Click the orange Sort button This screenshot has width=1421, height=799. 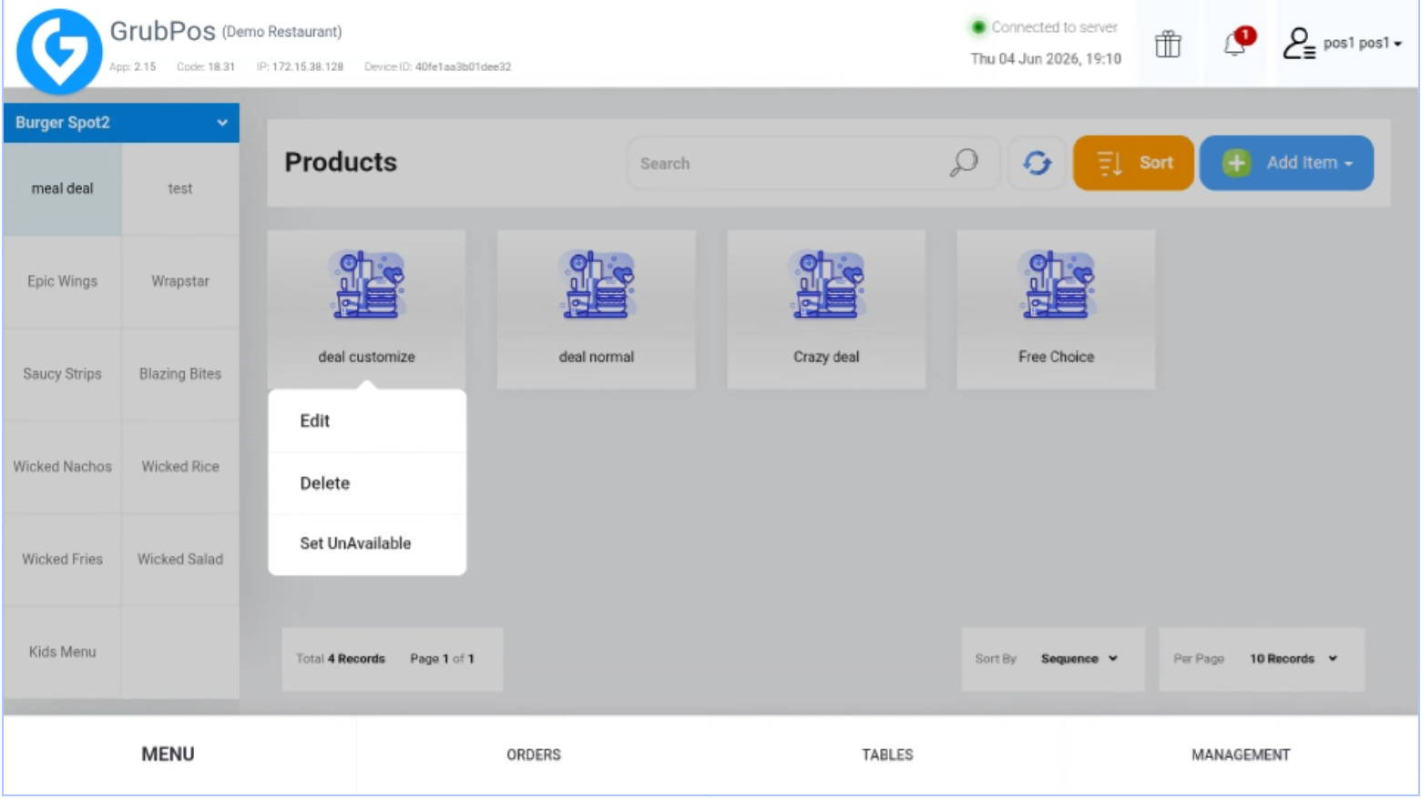click(1133, 163)
